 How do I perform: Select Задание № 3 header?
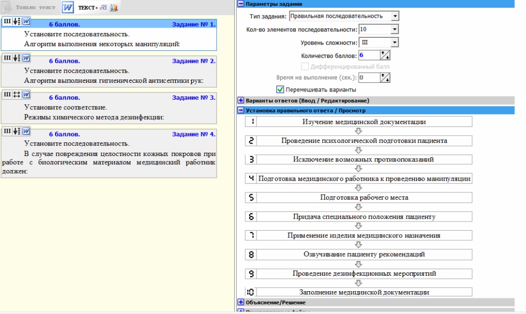[x=194, y=97]
